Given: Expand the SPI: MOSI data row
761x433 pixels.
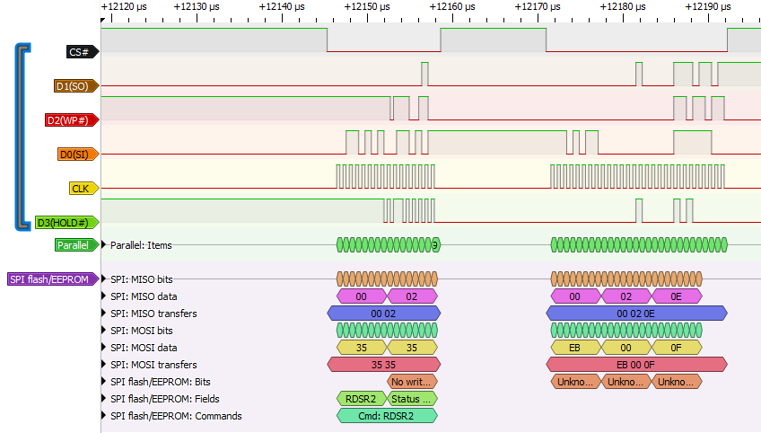Looking at the screenshot, I should tap(103, 347).
